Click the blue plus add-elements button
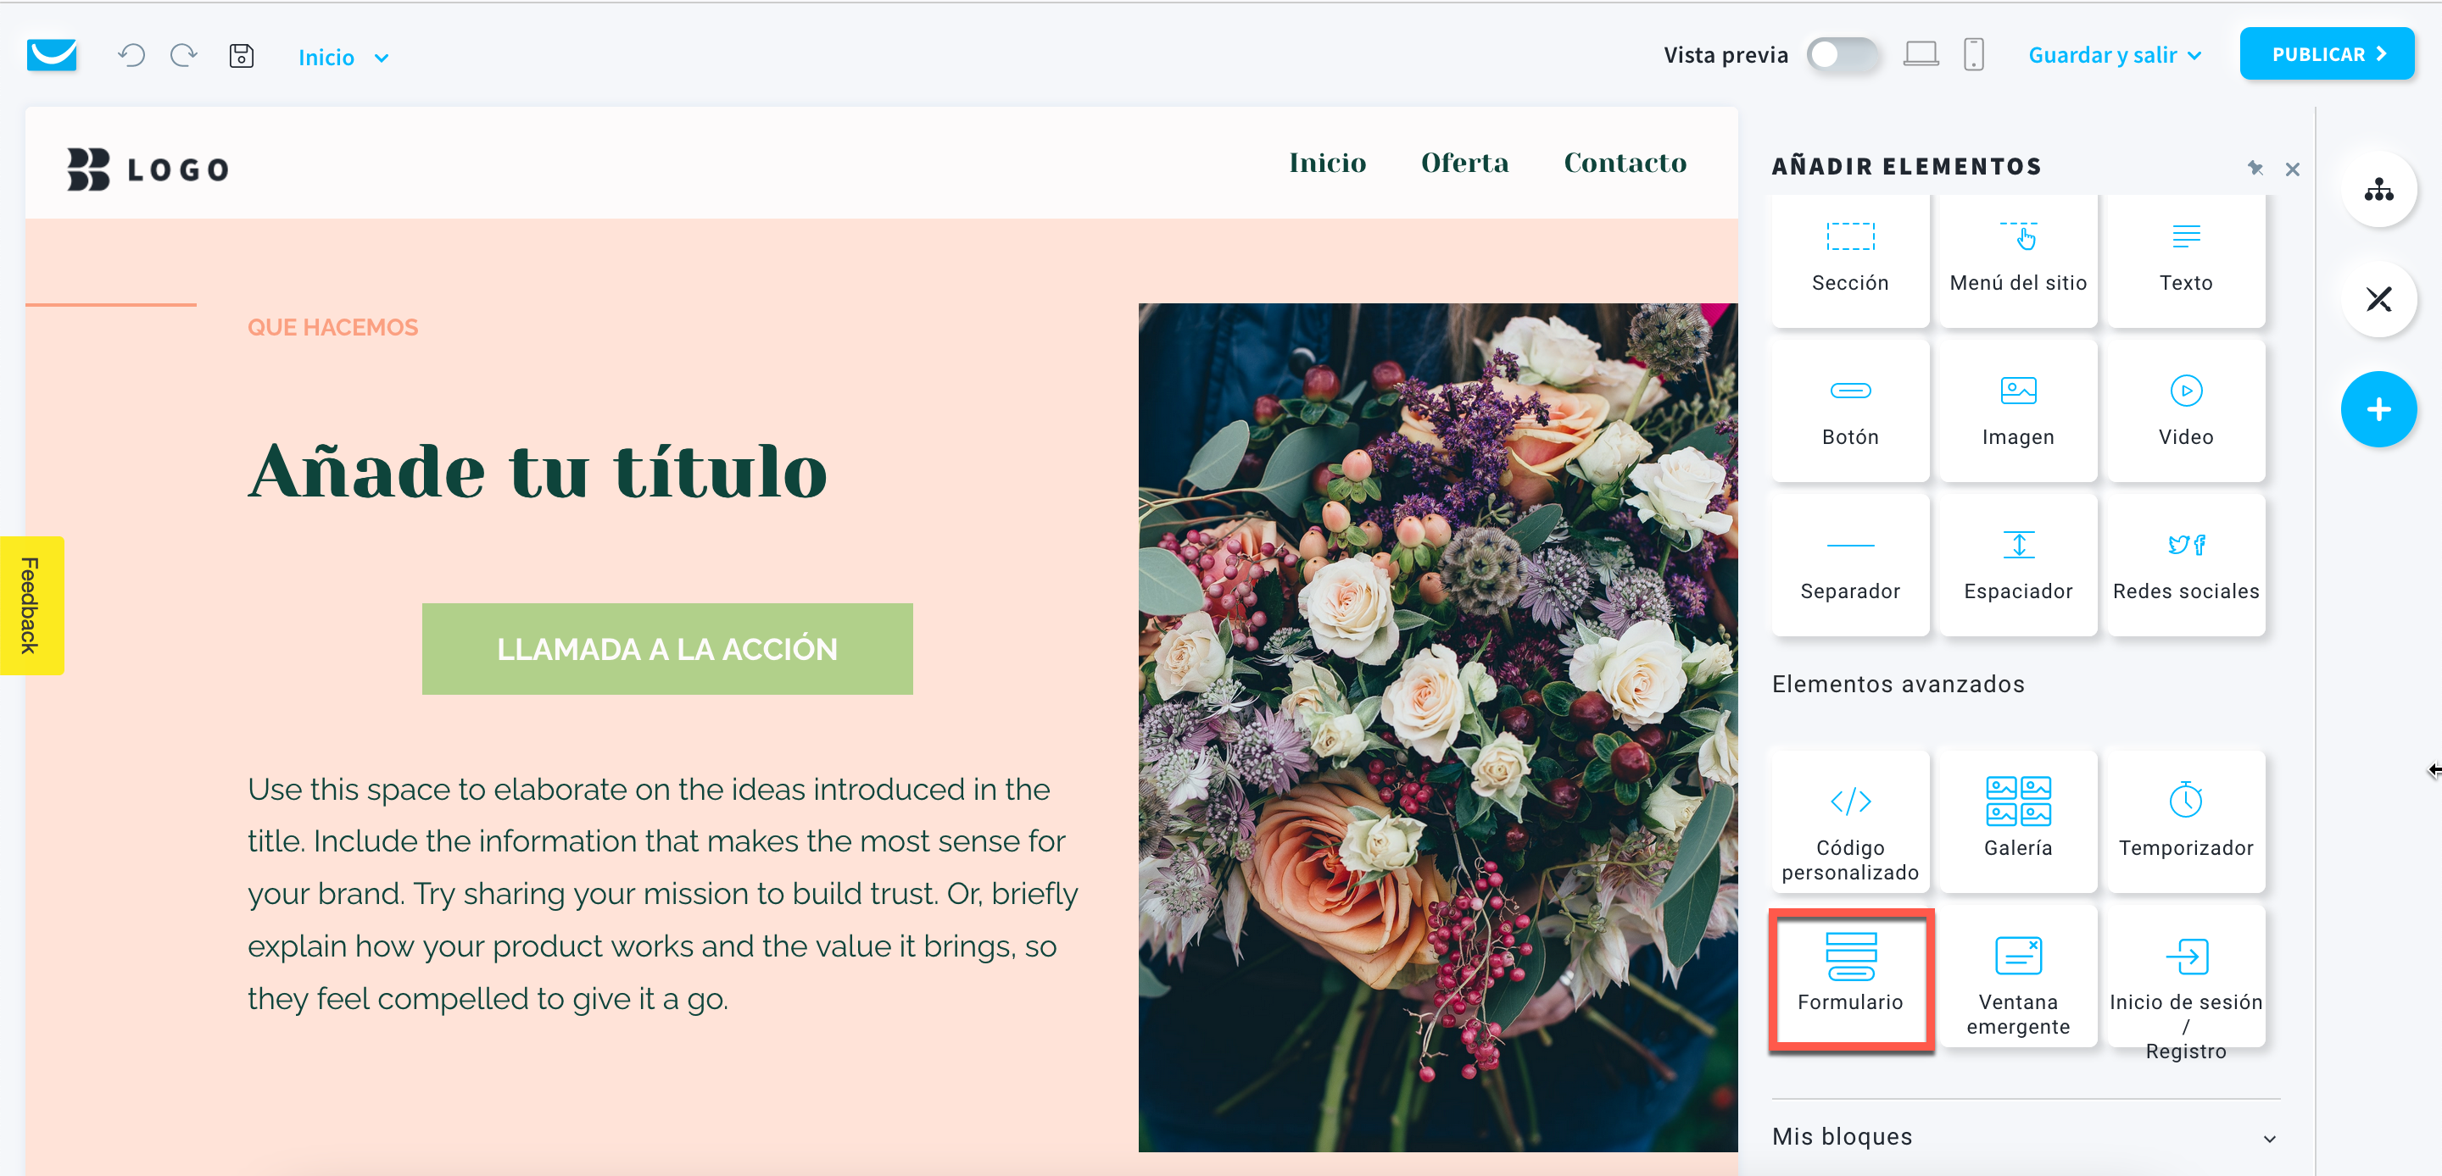The image size is (2442, 1176). coord(2378,409)
